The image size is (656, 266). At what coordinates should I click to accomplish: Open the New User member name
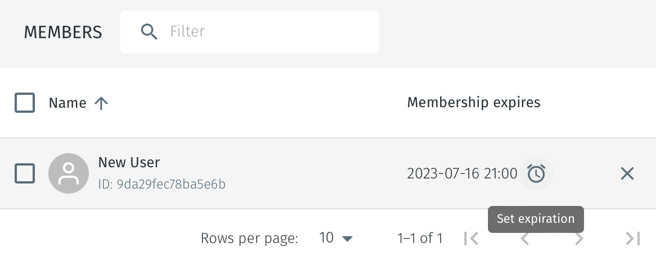point(129,163)
